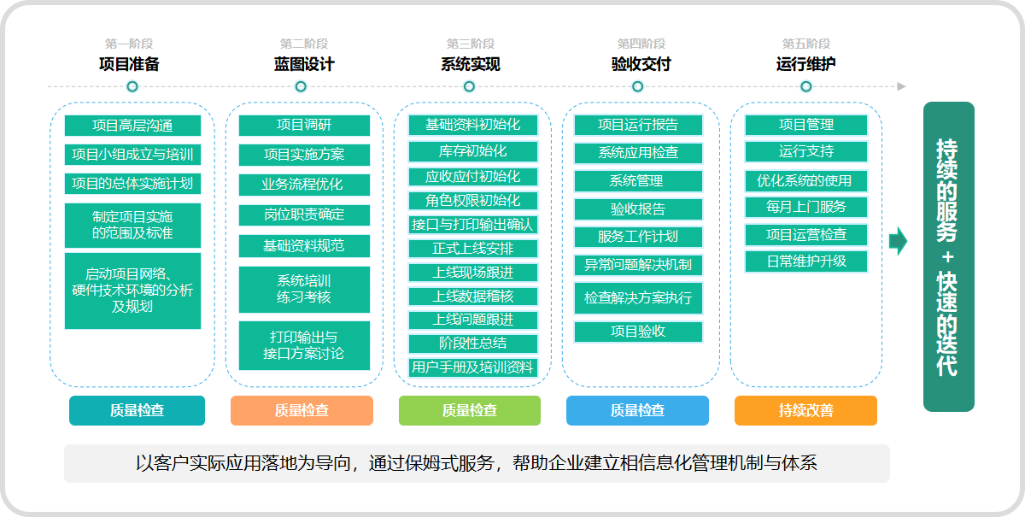The height and width of the screenshot is (517, 1025).
Task: Click the 项目调研 box
Action: 304,125
